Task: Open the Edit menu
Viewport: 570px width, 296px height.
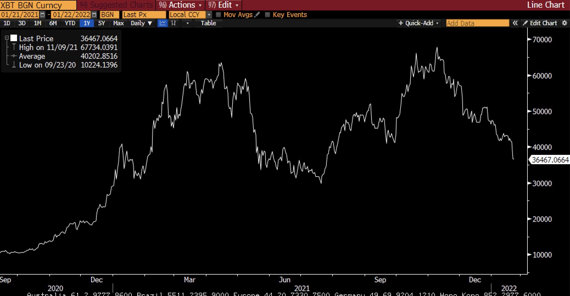Action: [x=223, y=5]
